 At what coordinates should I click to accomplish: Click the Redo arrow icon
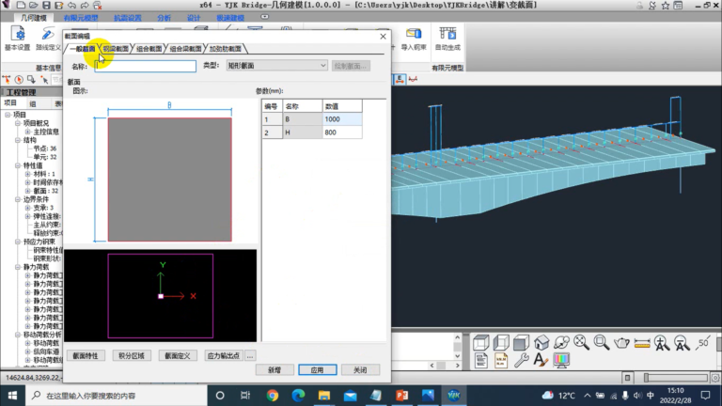pyautogui.click(x=85, y=5)
